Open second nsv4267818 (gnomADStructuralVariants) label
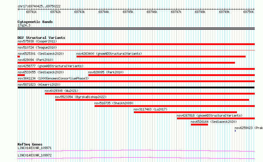 [210, 115]
